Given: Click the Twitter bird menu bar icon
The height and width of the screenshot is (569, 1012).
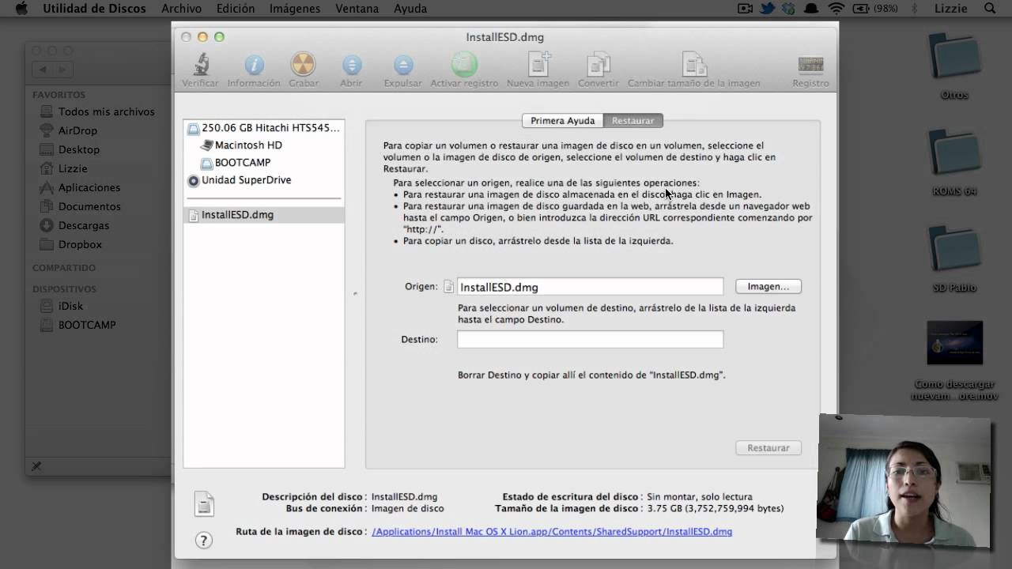Looking at the screenshot, I should [x=768, y=9].
